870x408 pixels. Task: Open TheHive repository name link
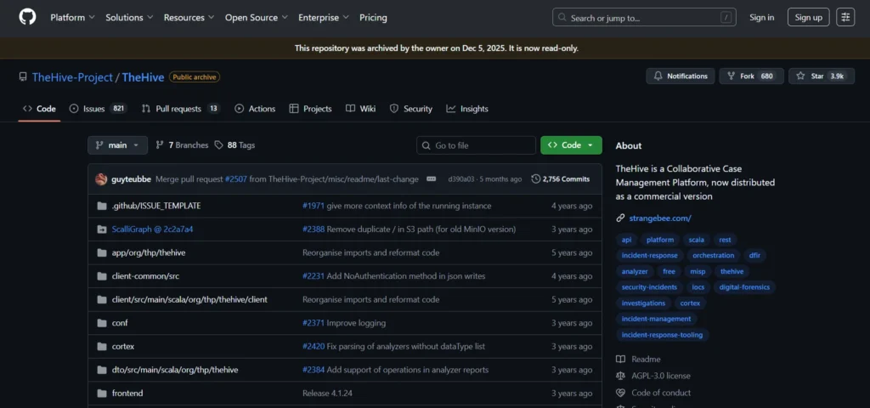click(x=143, y=77)
